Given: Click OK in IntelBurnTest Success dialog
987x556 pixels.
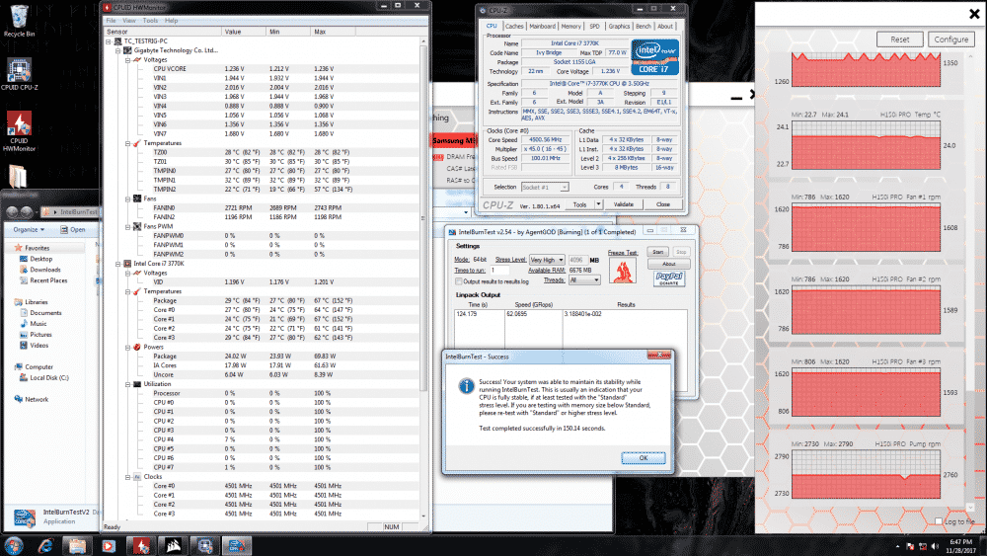Looking at the screenshot, I should [x=644, y=458].
